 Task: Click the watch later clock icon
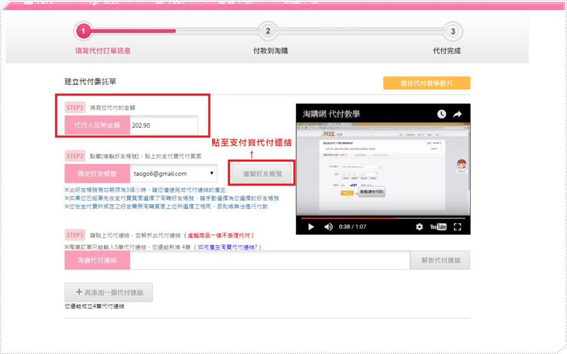point(441,114)
